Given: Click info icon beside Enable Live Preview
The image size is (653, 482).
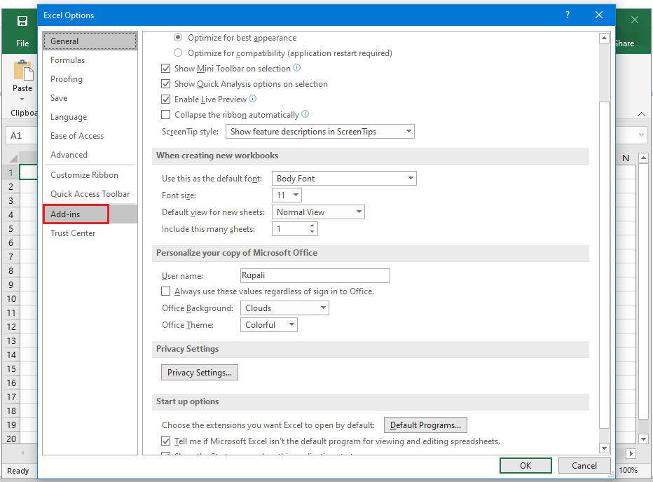Looking at the screenshot, I should coord(252,99).
